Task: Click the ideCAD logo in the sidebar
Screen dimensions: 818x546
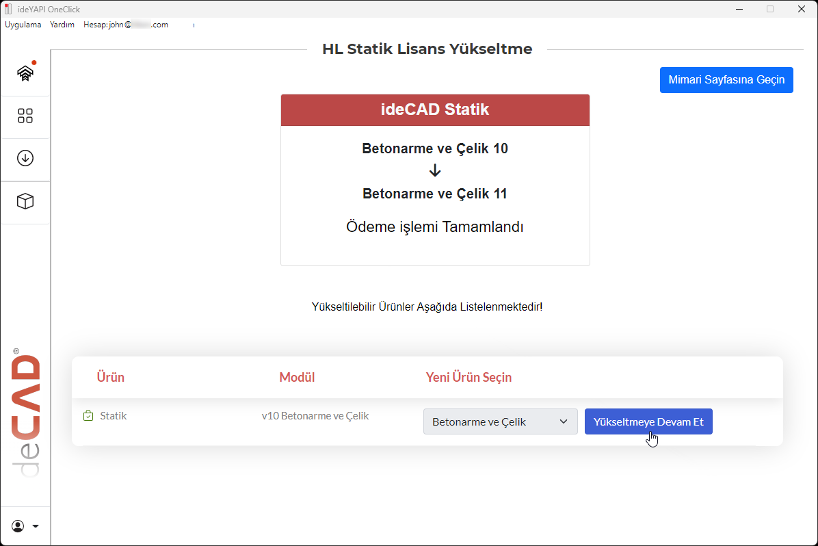Action: click(25, 413)
